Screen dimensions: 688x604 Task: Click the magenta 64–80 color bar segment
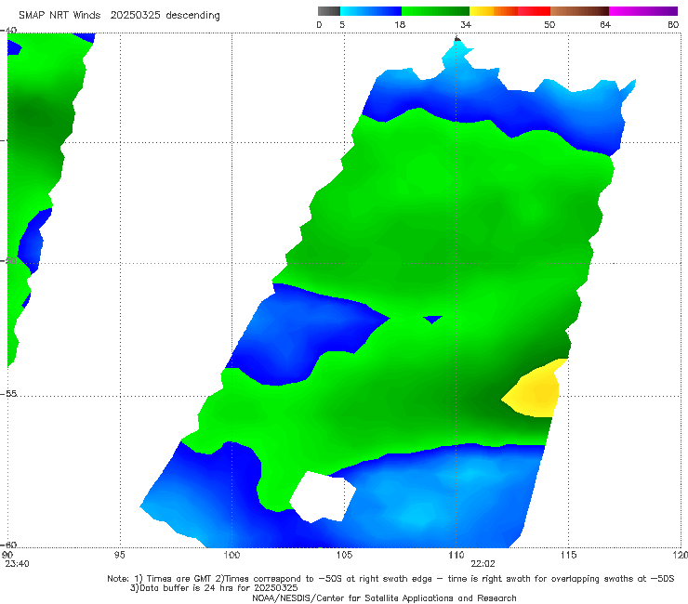point(643,11)
